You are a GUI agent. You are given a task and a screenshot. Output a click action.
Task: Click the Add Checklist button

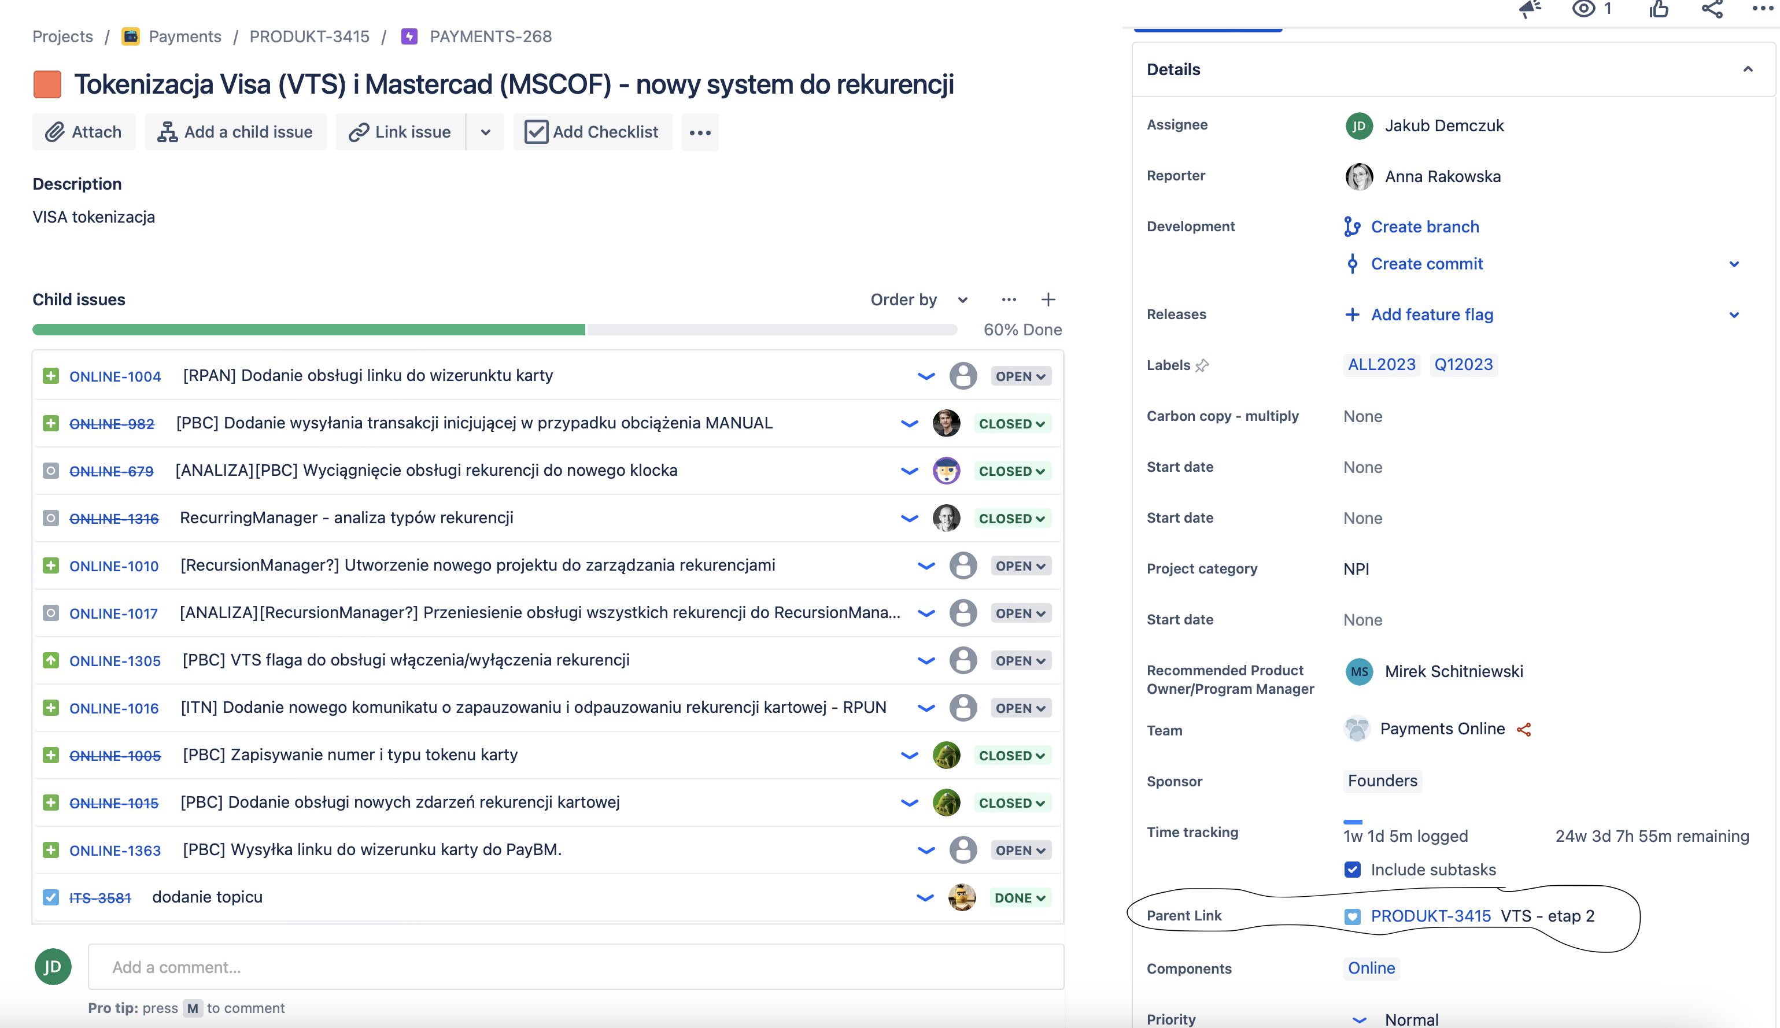pos(592,132)
